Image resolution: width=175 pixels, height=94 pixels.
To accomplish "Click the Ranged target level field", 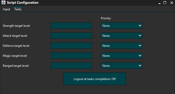I will pyautogui.click(x=71, y=65).
